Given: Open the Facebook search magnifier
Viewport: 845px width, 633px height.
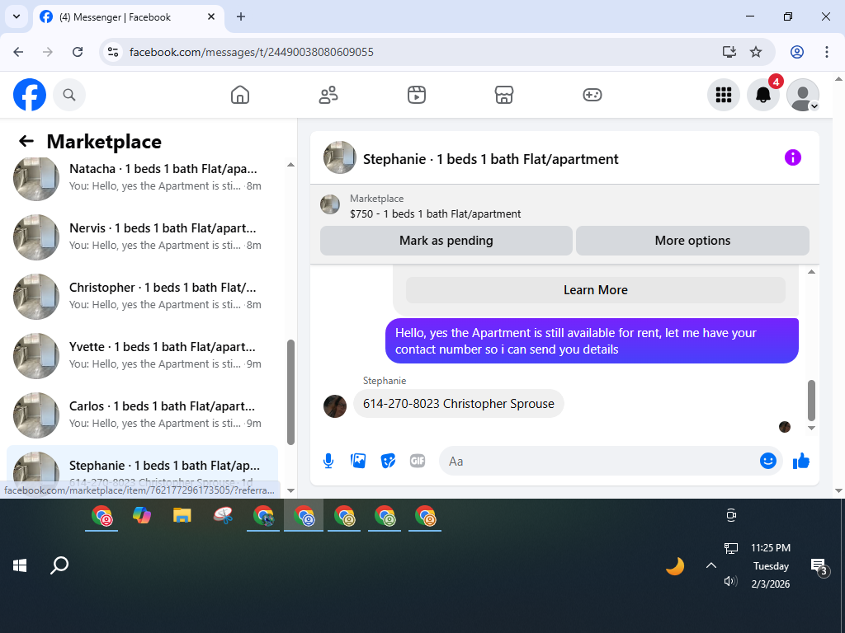Looking at the screenshot, I should 69,95.
